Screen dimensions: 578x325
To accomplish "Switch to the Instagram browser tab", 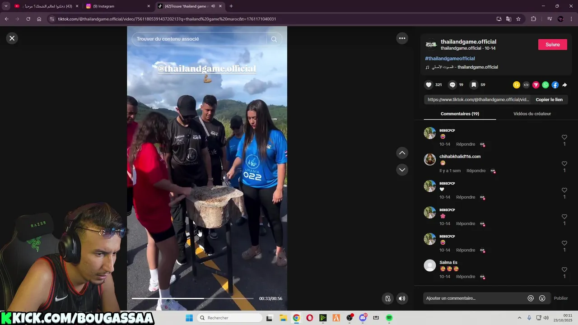I will tap(118, 6).
